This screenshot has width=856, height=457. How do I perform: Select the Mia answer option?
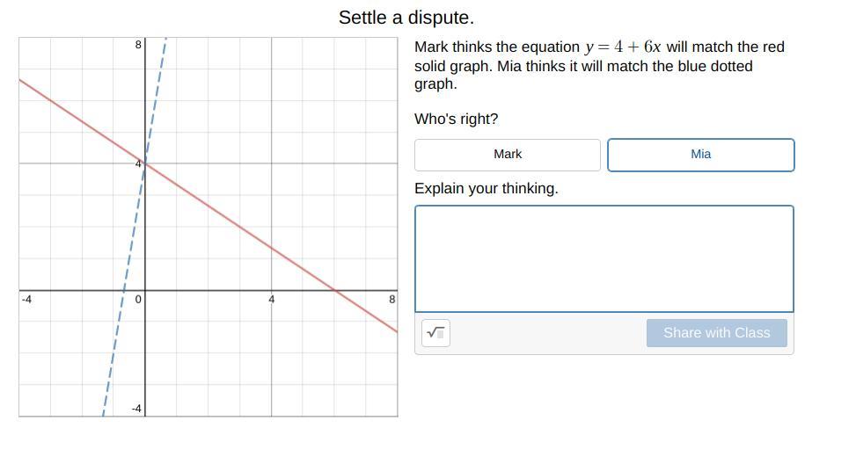click(700, 155)
